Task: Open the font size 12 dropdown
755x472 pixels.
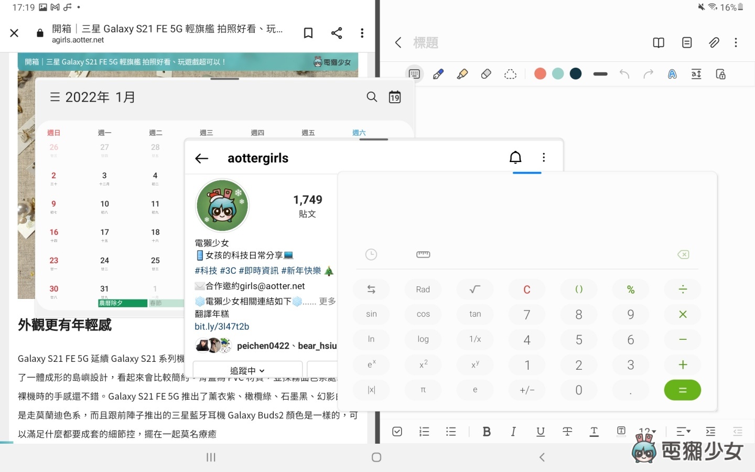Action: coord(647,431)
